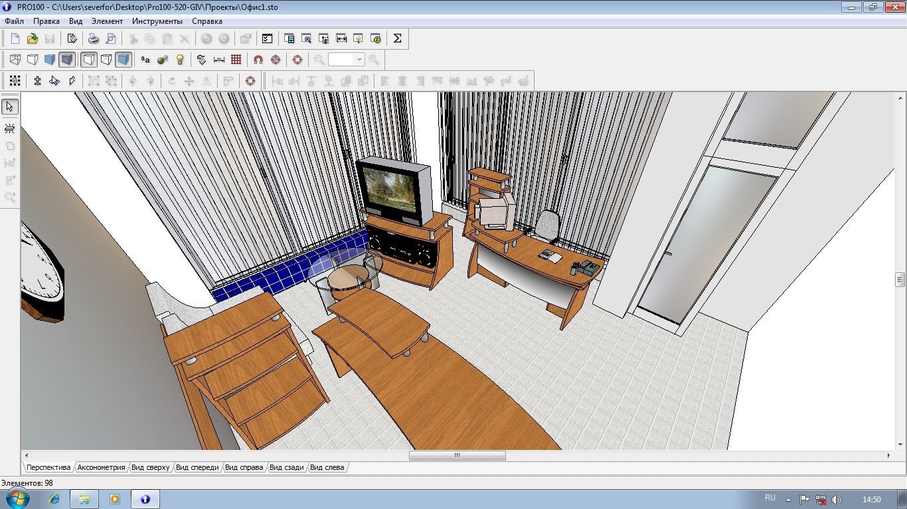Image resolution: width=907 pixels, height=509 pixels.
Task: Toggle the wireframe display mode
Action: pos(15,60)
